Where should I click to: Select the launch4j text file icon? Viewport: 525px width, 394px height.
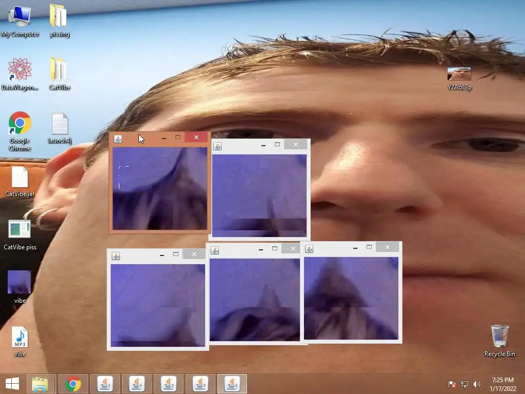[x=59, y=128]
